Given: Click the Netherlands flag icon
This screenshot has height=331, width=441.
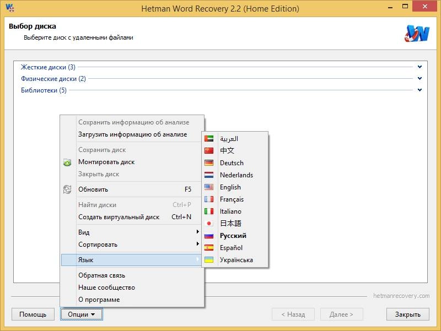Looking at the screenshot, I should (209, 175).
